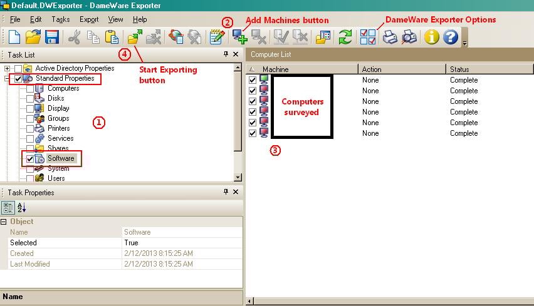The width and height of the screenshot is (534, 306).
Task: Pin the Task List panel
Action: [226, 54]
